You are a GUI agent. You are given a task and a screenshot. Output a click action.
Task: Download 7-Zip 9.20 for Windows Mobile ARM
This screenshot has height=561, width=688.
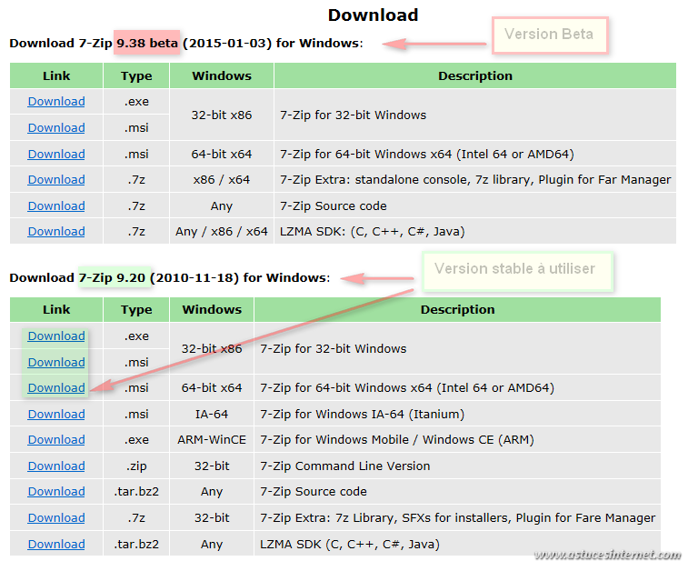pyautogui.click(x=56, y=439)
